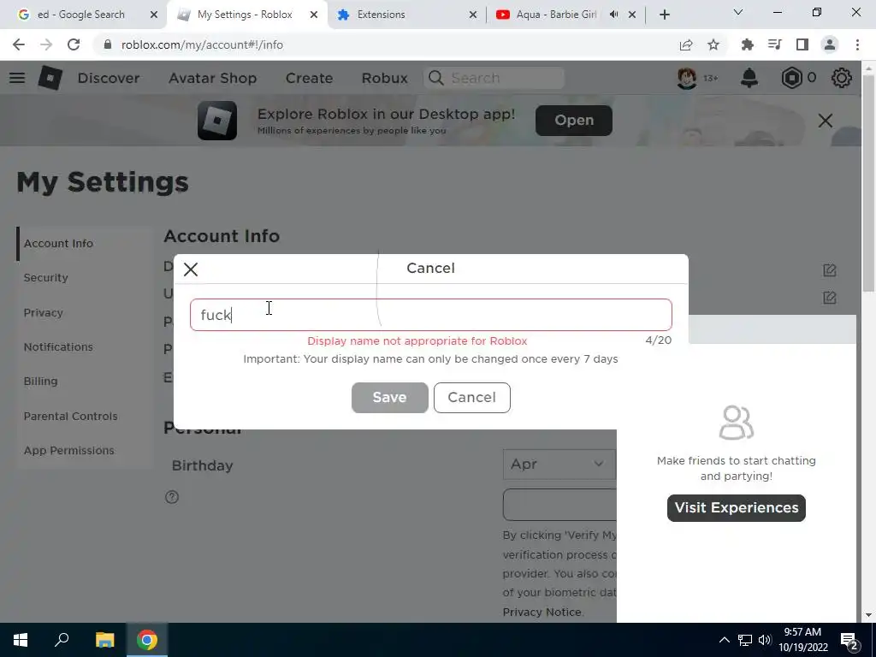Click the avatar profile picture
Image resolution: width=876 pixels, height=657 pixels.
point(687,78)
